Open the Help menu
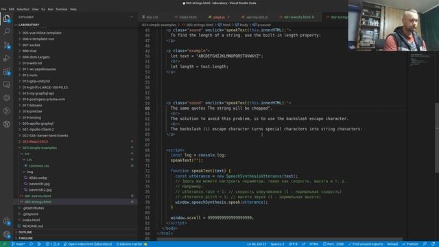 [x=73, y=9]
